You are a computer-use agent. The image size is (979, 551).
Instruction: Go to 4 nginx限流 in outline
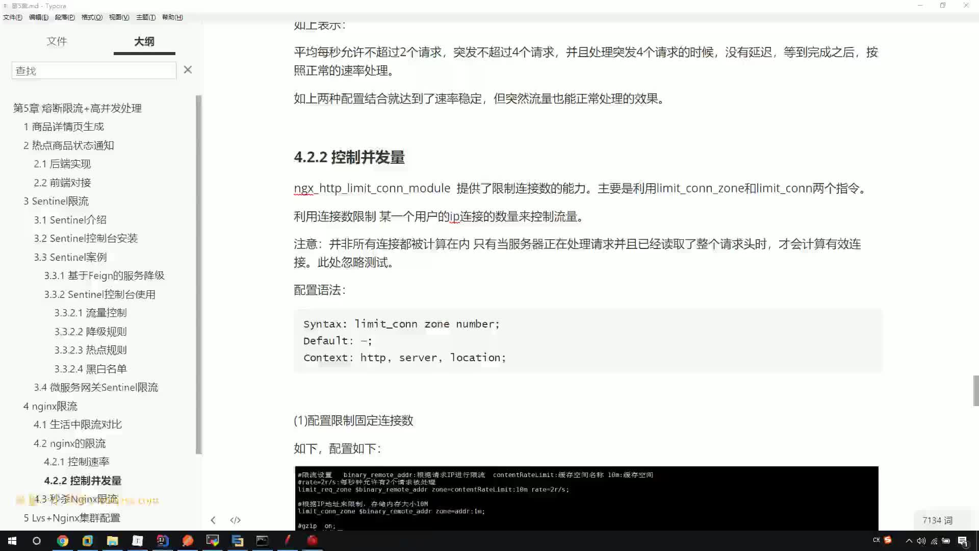(x=50, y=406)
